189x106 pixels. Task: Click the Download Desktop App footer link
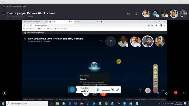(29, 100)
